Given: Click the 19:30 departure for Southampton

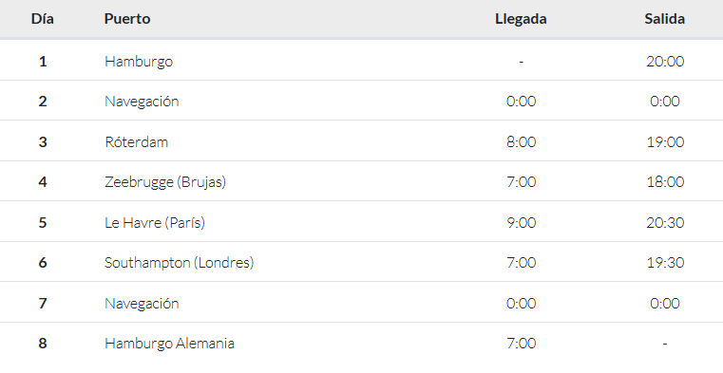Looking at the screenshot, I should (x=665, y=263).
